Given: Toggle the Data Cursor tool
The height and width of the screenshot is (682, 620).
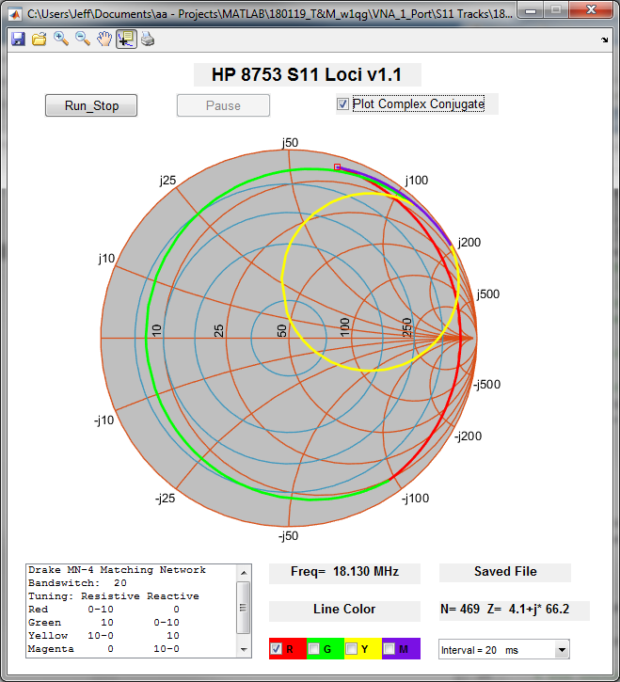Looking at the screenshot, I should pos(126,40).
